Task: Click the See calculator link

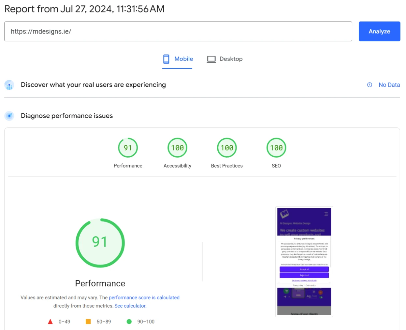Action: (130, 306)
